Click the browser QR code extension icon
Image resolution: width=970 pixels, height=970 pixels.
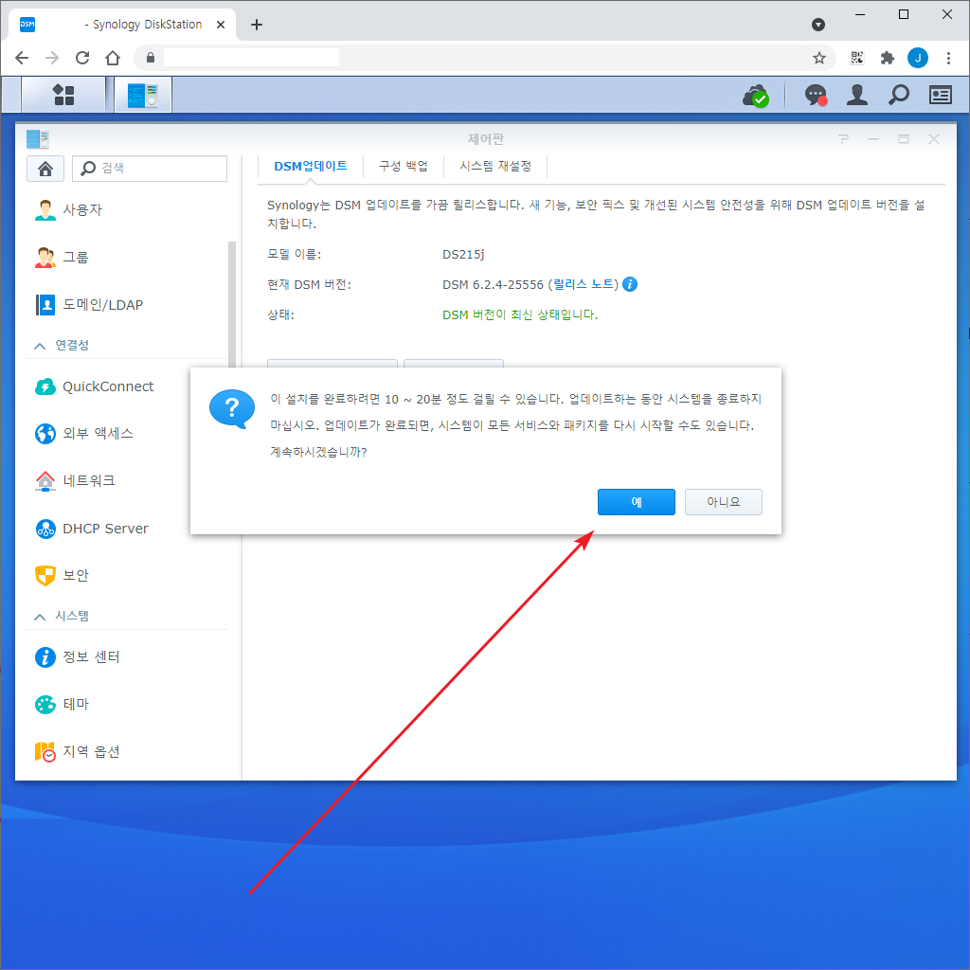click(x=856, y=58)
